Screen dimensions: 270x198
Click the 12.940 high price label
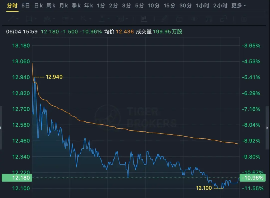tap(54, 77)
